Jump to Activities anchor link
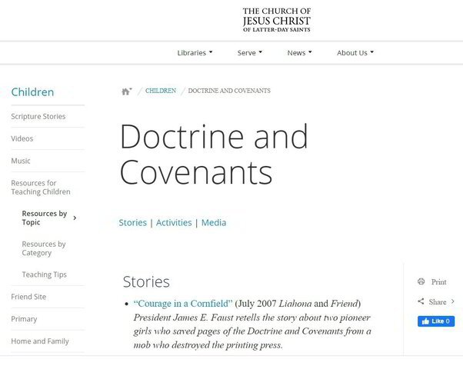The height and width of the screenshot is (369, 463). click(x=174, y=223)
